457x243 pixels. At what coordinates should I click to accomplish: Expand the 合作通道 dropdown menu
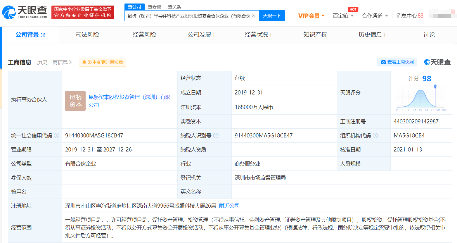375,16
